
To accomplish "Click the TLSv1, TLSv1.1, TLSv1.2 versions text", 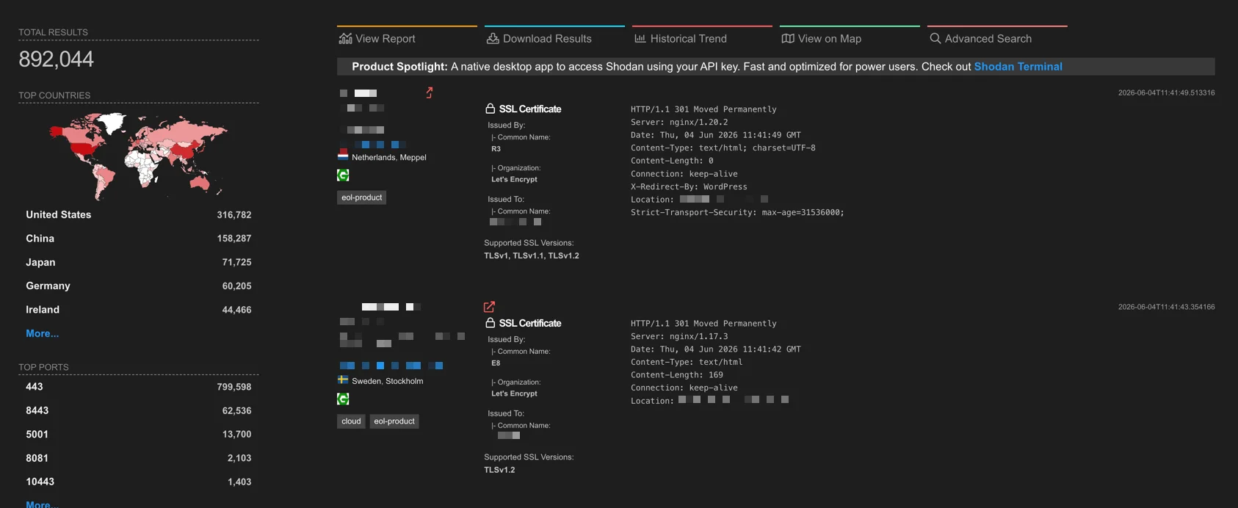I will pyautogui.click(x=532, y=255).
